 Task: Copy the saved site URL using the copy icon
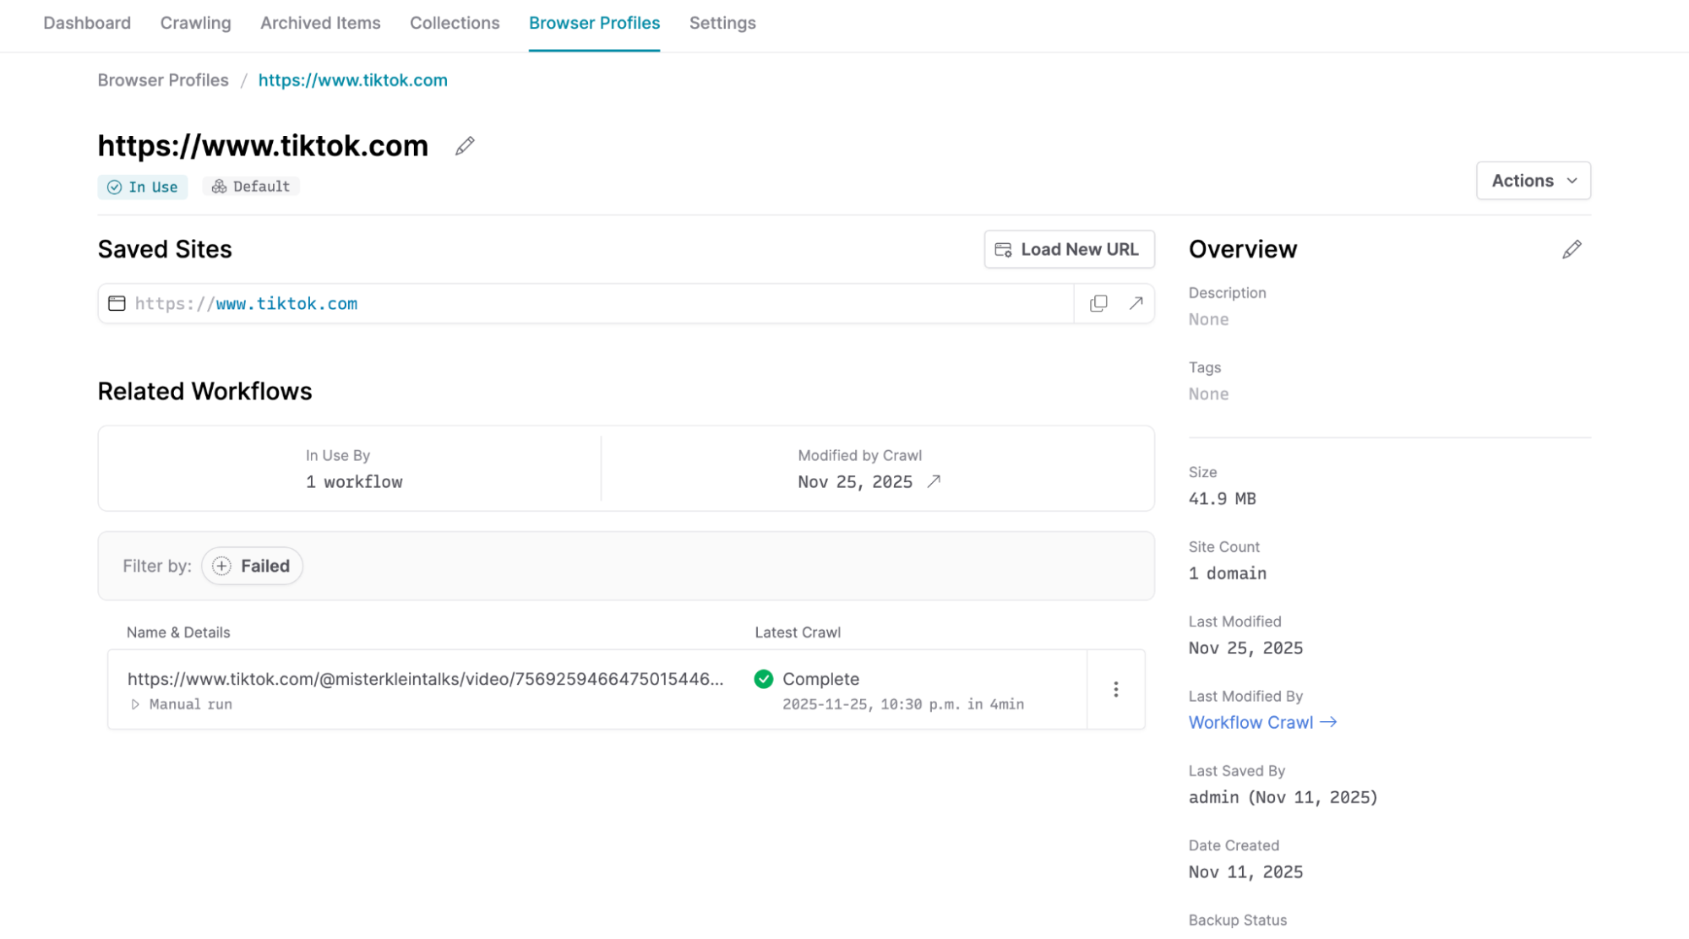pos(1098,303)
